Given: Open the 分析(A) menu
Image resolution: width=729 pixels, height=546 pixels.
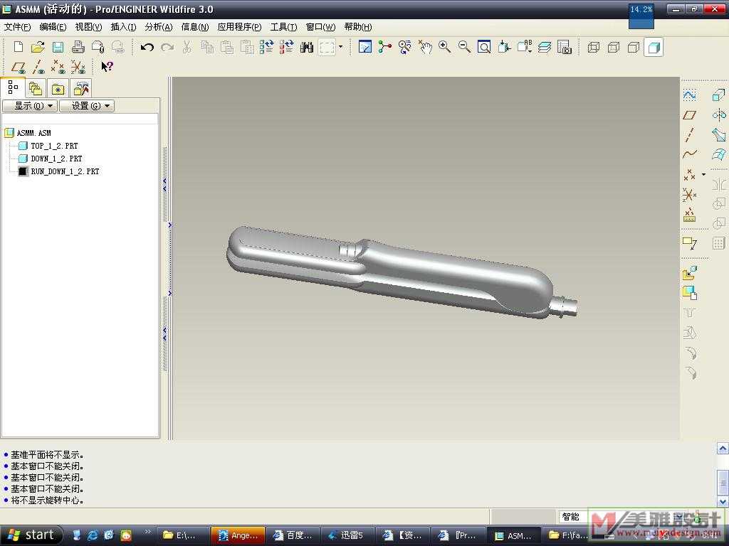Looking at the screenshot, I should click(159, 27).
